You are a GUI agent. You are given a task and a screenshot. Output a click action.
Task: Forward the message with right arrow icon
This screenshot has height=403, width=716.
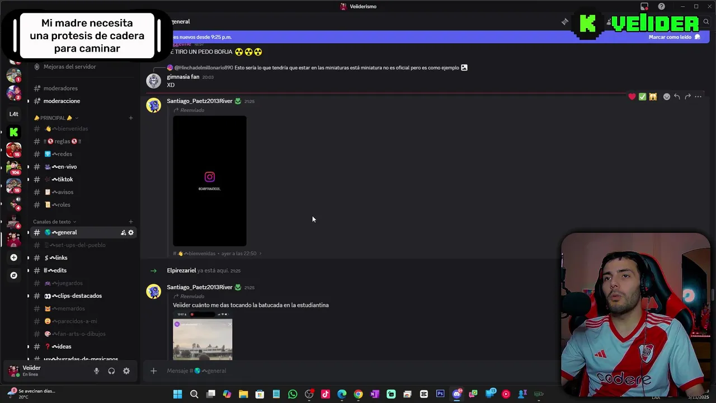[687, 97]
